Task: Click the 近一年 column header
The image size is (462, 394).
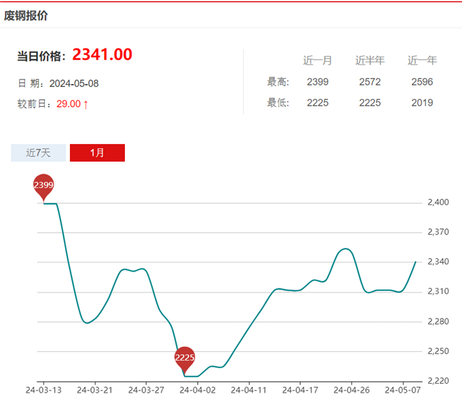Action: (422, 60)
